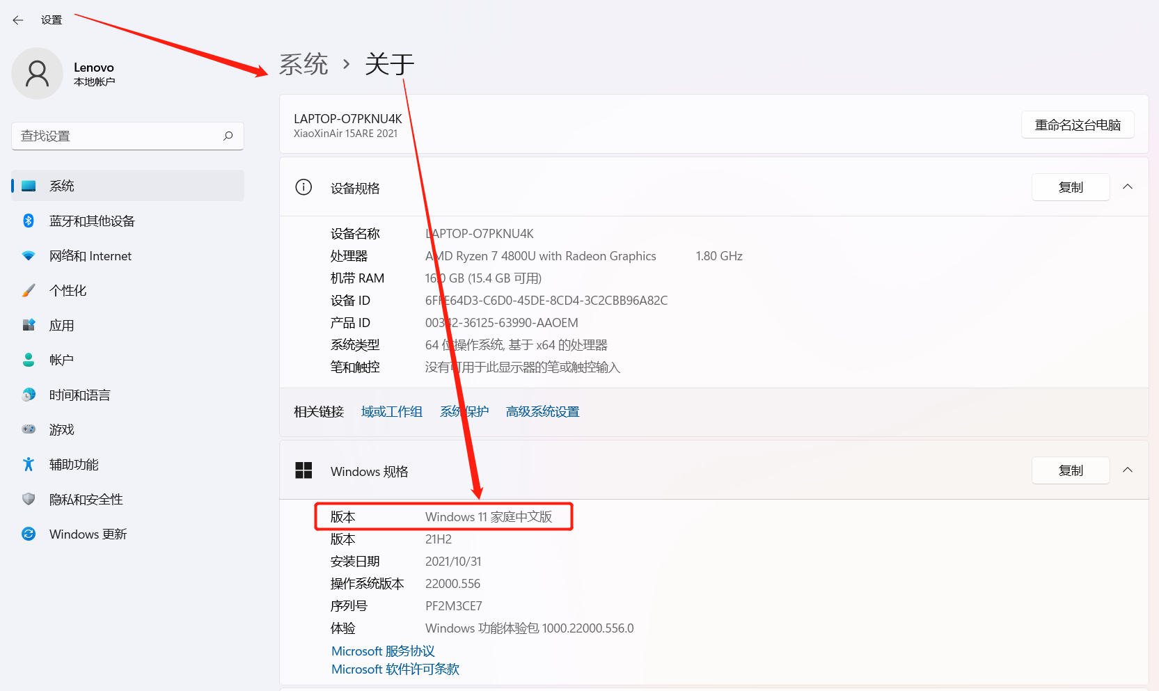Click 重命名这台电脑 button

pos(1078,125)
